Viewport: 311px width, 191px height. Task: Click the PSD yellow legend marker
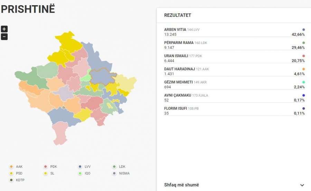click(11, 173)
